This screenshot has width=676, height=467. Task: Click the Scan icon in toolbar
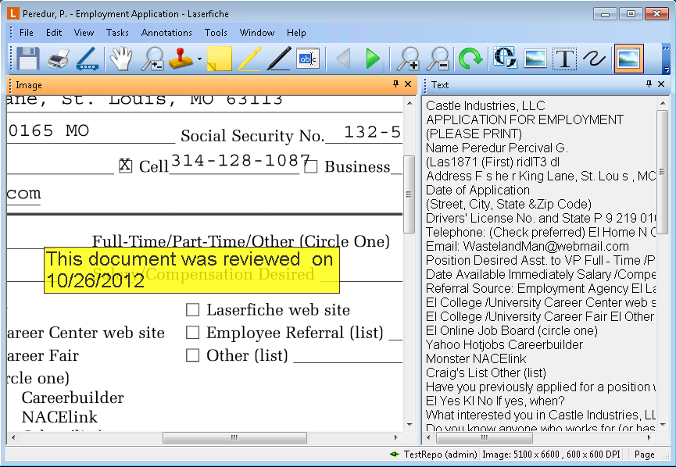pyautogui.click(x=89, y=58)
